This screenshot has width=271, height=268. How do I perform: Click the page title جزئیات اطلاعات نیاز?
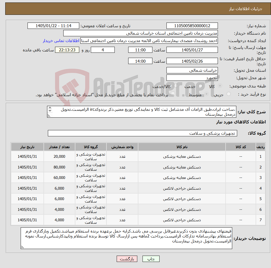[x=246, y=9]
